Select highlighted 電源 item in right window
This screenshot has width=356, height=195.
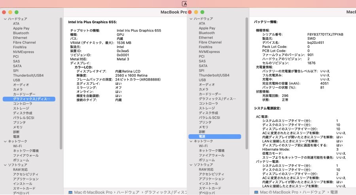[215, 137]
